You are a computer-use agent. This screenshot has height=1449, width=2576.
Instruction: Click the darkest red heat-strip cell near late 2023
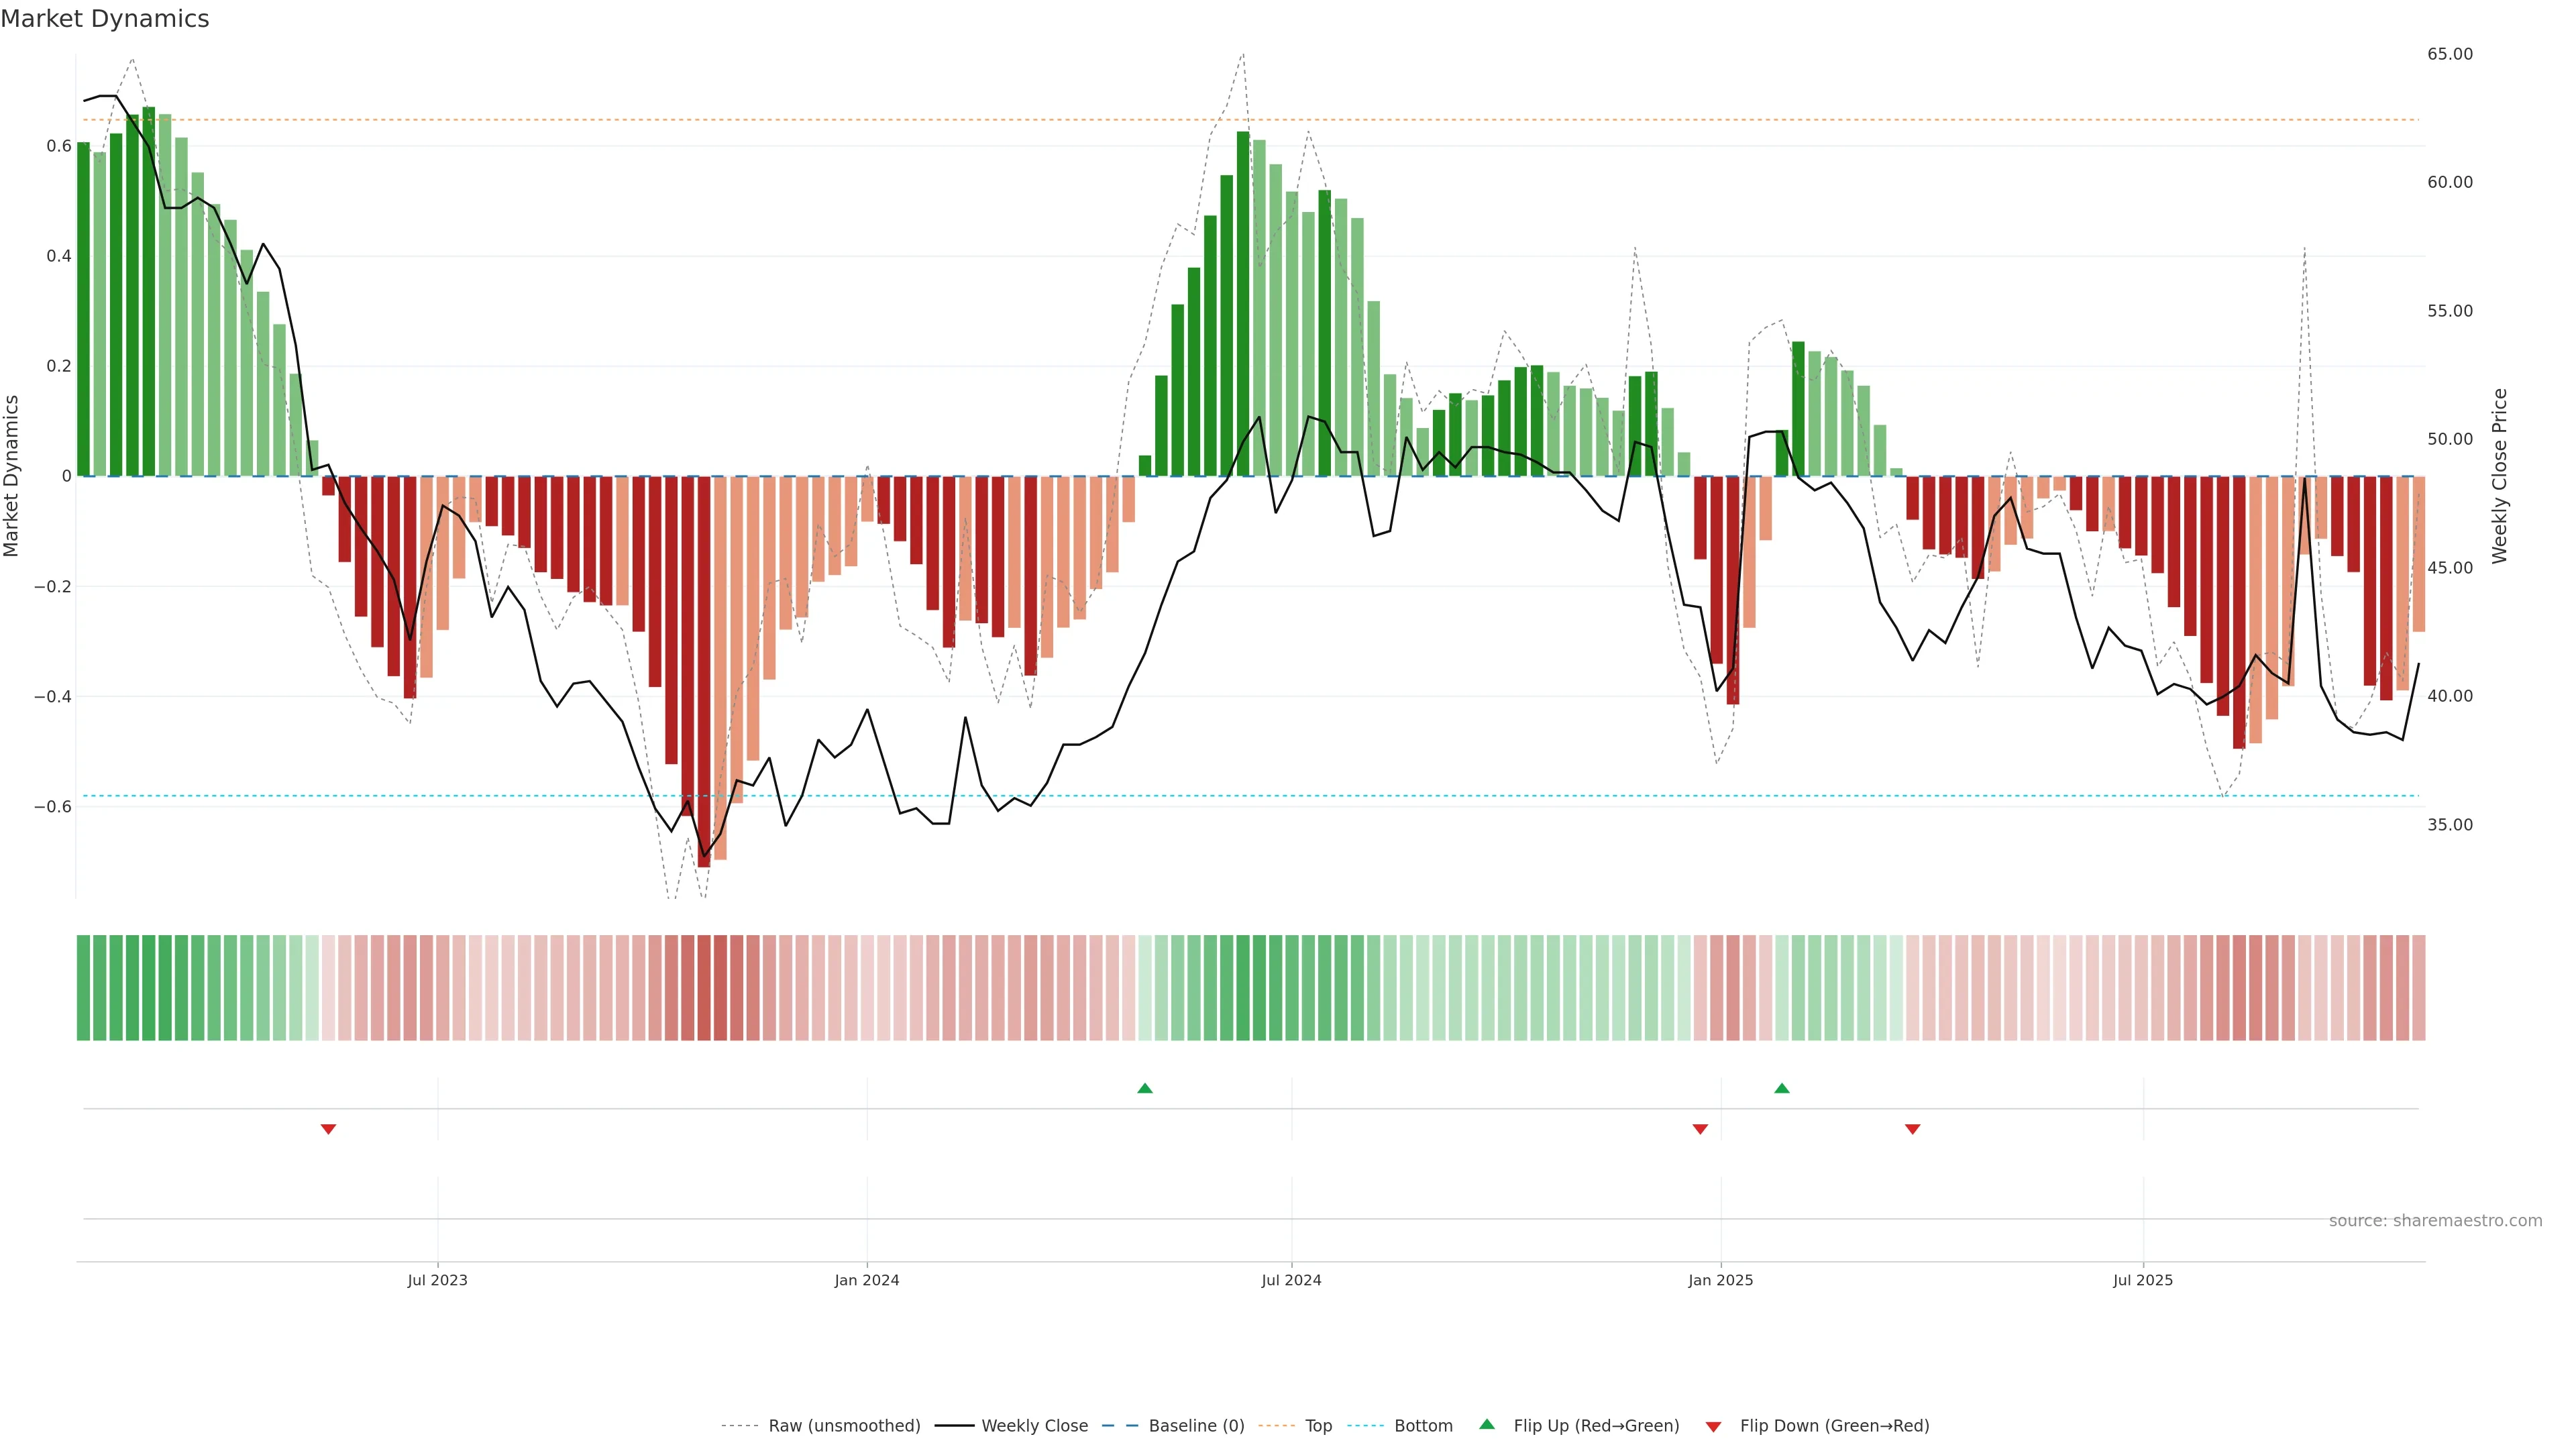704,988
